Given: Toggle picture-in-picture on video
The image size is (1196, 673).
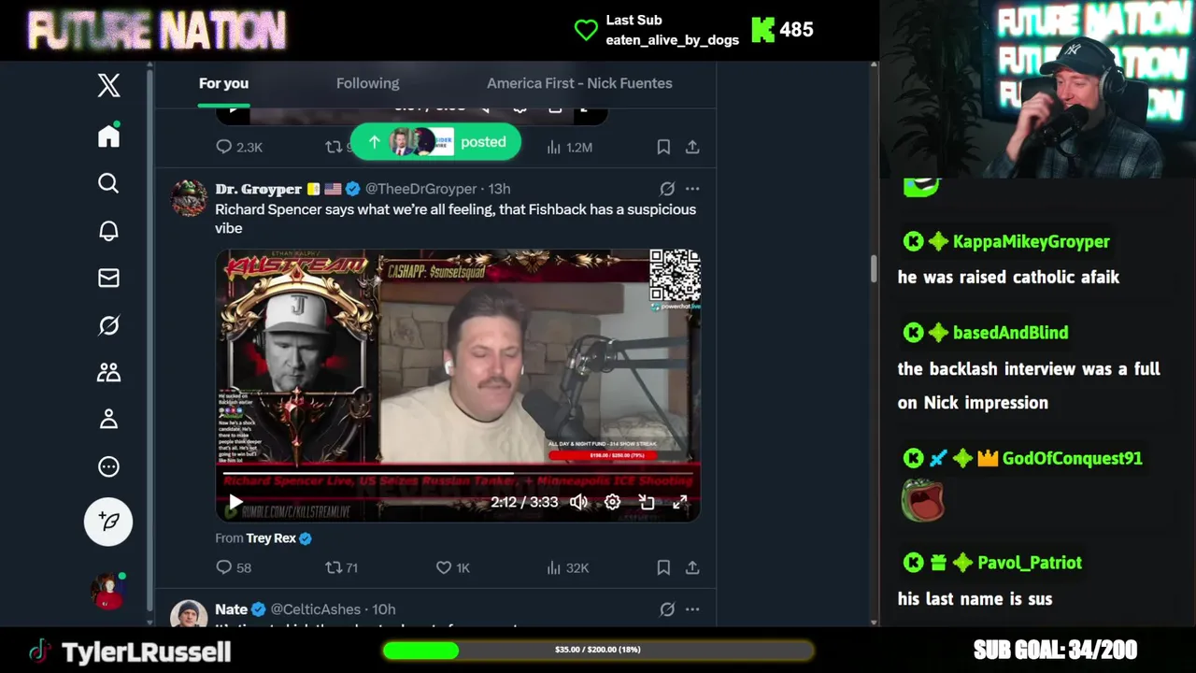Looking at the screenshot, I should coord(647,502).
